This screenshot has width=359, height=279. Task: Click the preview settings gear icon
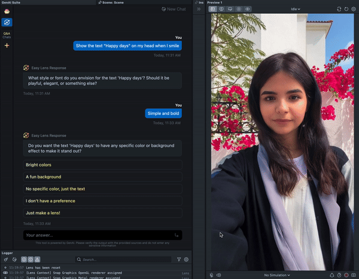354,9
